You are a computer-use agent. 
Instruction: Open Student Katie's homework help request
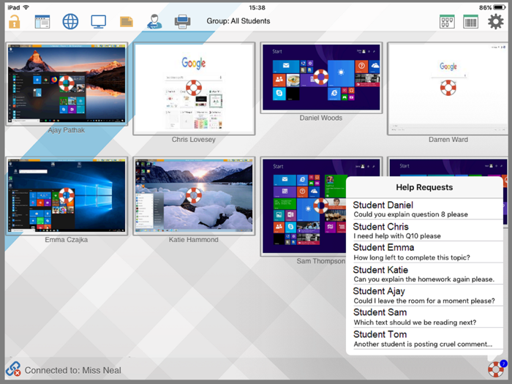[424, 274]
